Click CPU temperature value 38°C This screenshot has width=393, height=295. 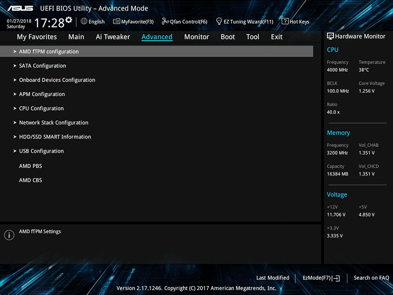pos(364,70)
